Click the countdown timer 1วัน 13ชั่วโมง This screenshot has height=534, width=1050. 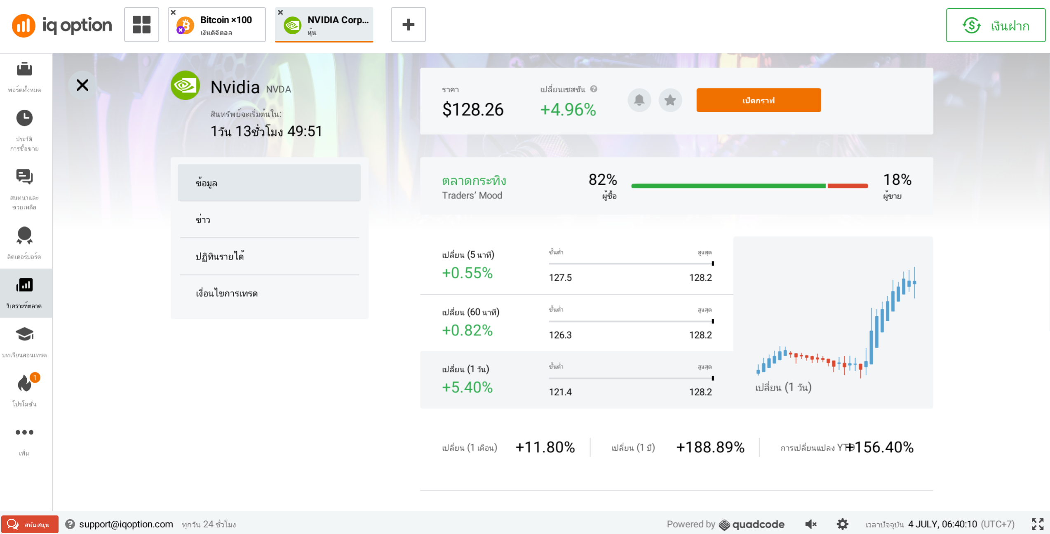[x=266, y=131]
